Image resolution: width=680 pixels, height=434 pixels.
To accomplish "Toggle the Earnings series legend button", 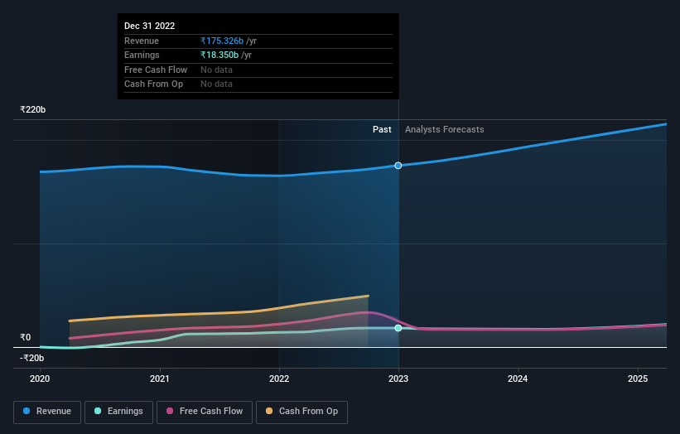I will point(118,412).
